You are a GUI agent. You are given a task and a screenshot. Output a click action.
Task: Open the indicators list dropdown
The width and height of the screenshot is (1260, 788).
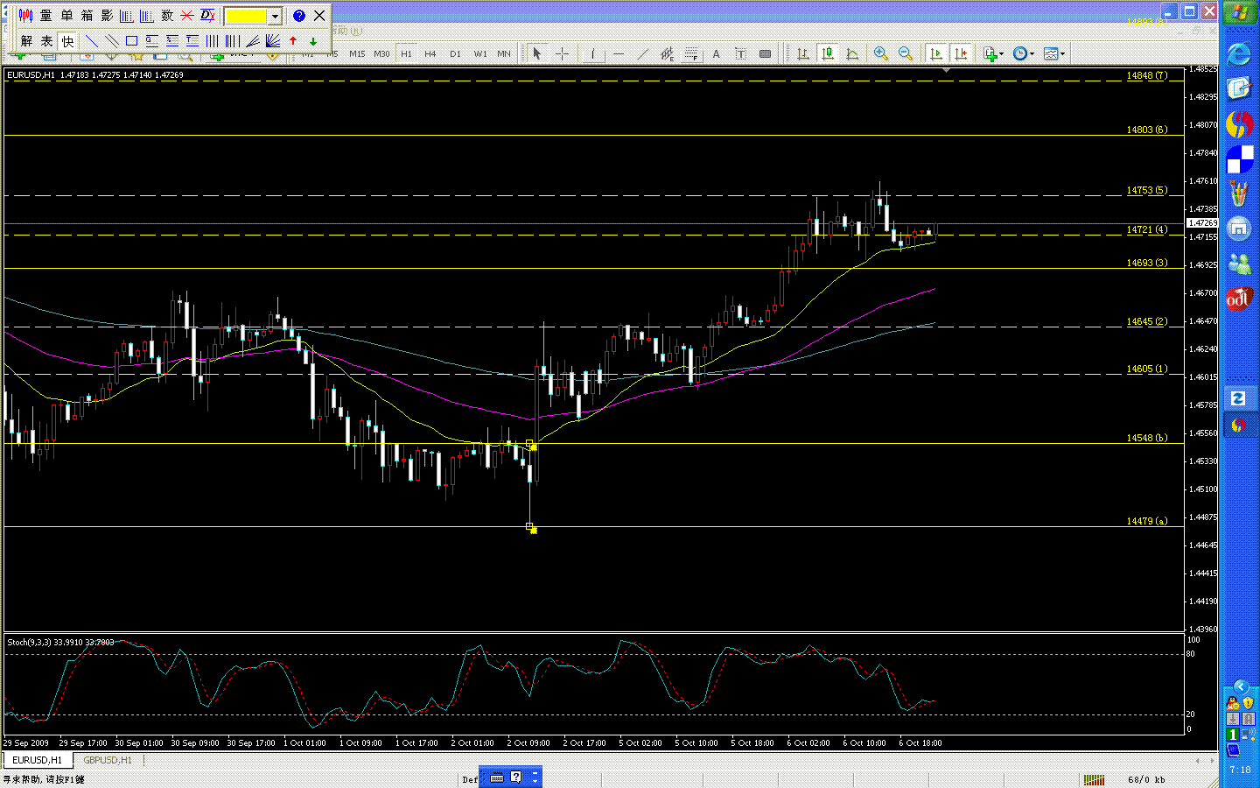(993, 54)
